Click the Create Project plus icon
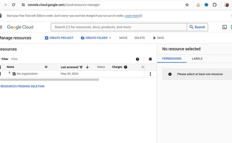The width and height of the screenshot is (232, 143). click(x=46, y=38)
